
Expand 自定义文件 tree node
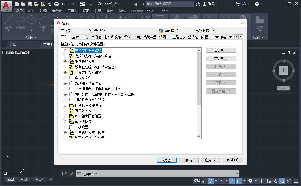click(65, 78)
